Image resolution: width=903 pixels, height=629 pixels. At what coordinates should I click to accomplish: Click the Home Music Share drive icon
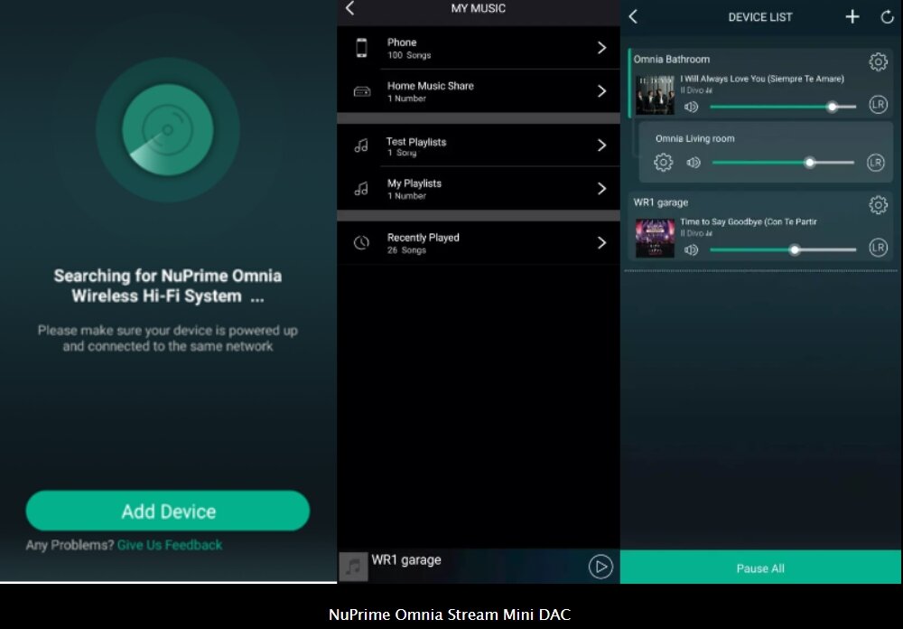tap(362, 91)
